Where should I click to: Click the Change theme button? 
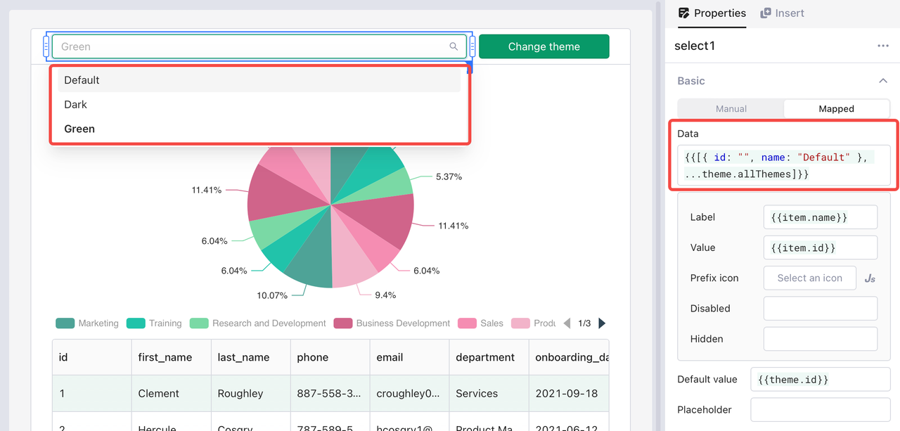pyautogui.click(x=544, y=46)
